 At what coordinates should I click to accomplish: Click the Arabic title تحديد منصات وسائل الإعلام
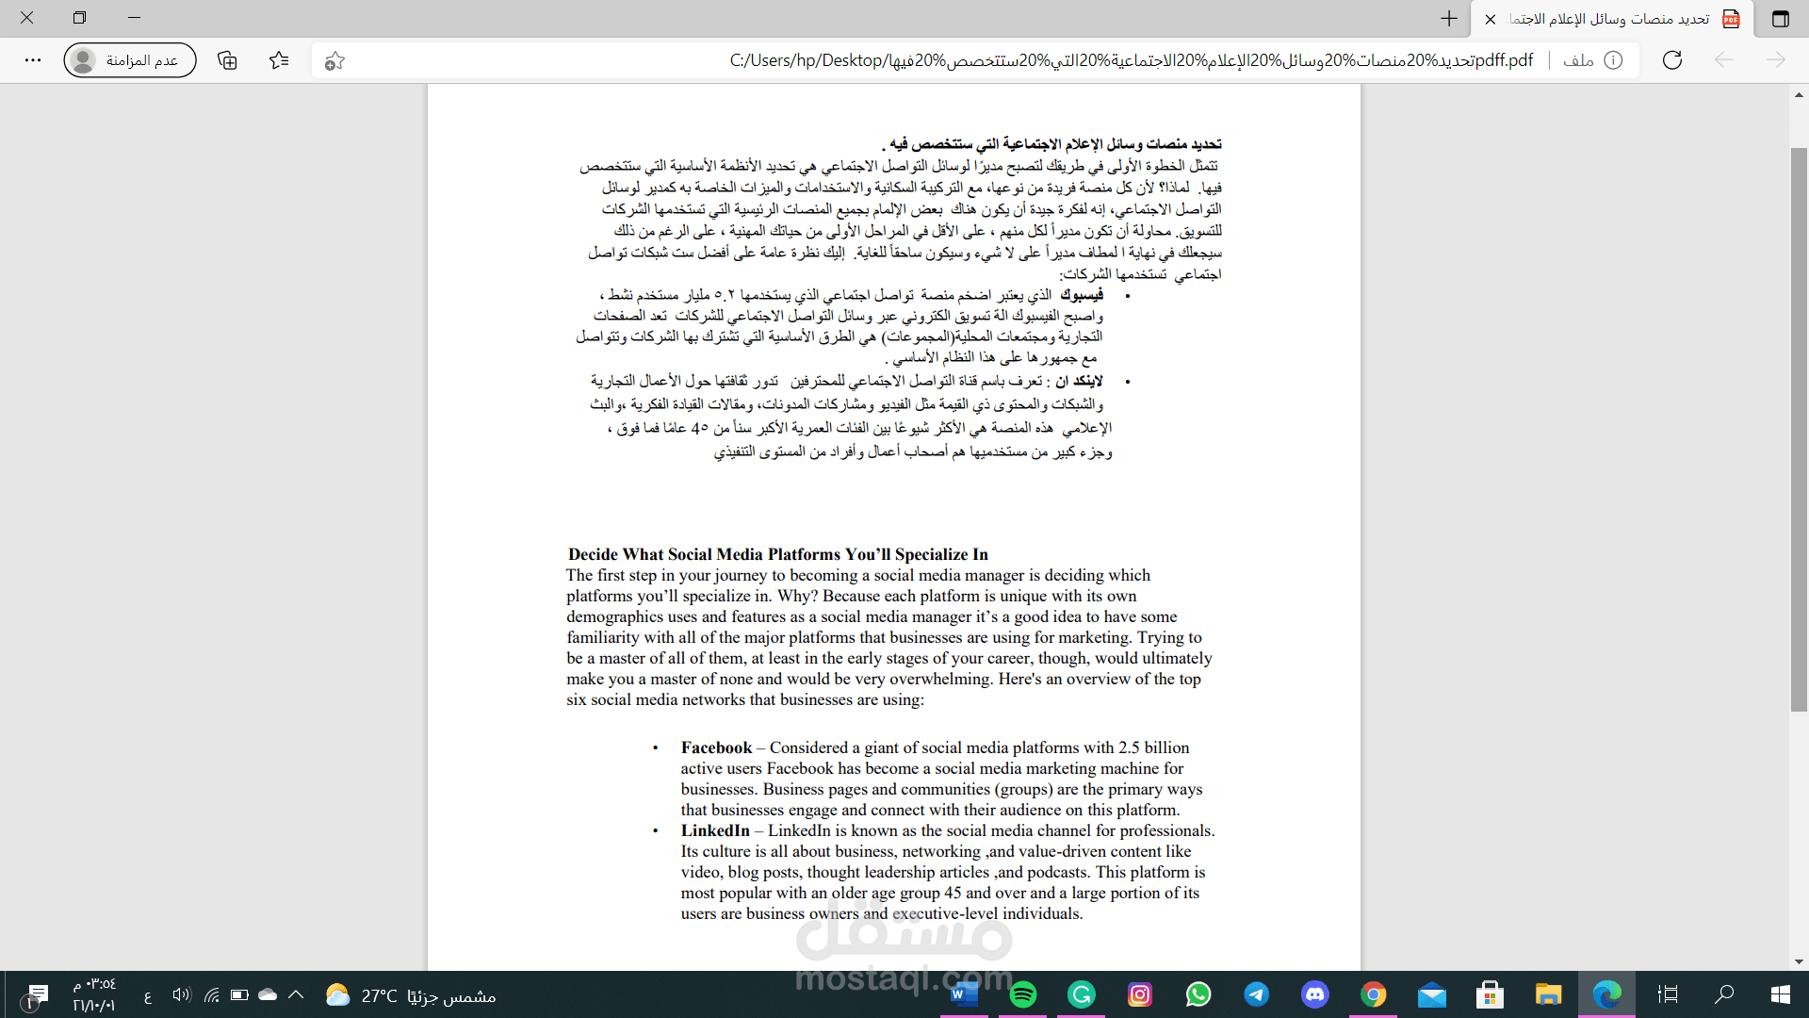click(x=1051, y=144)
